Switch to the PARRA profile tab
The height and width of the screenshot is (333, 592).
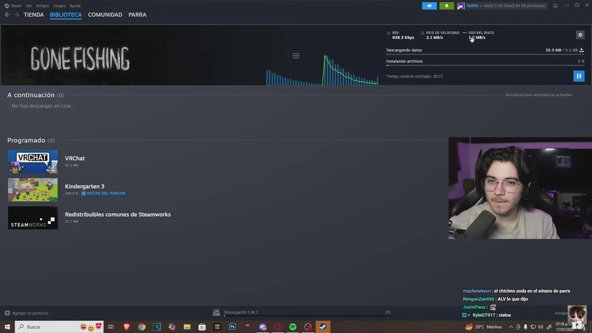click(137, 15)
